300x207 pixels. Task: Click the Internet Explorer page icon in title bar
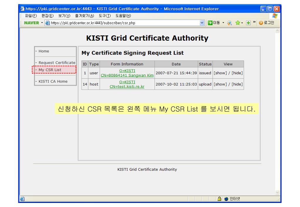coord(22,9)
